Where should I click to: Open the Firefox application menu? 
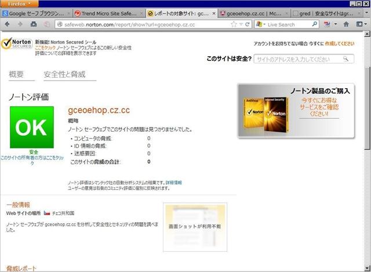point(19,4)
